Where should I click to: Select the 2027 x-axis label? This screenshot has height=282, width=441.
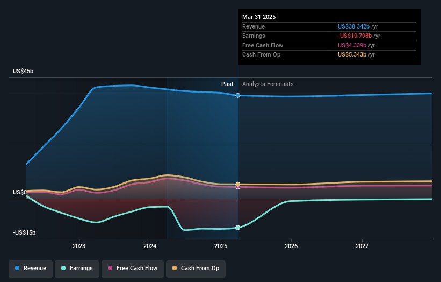tap(362, 246)
